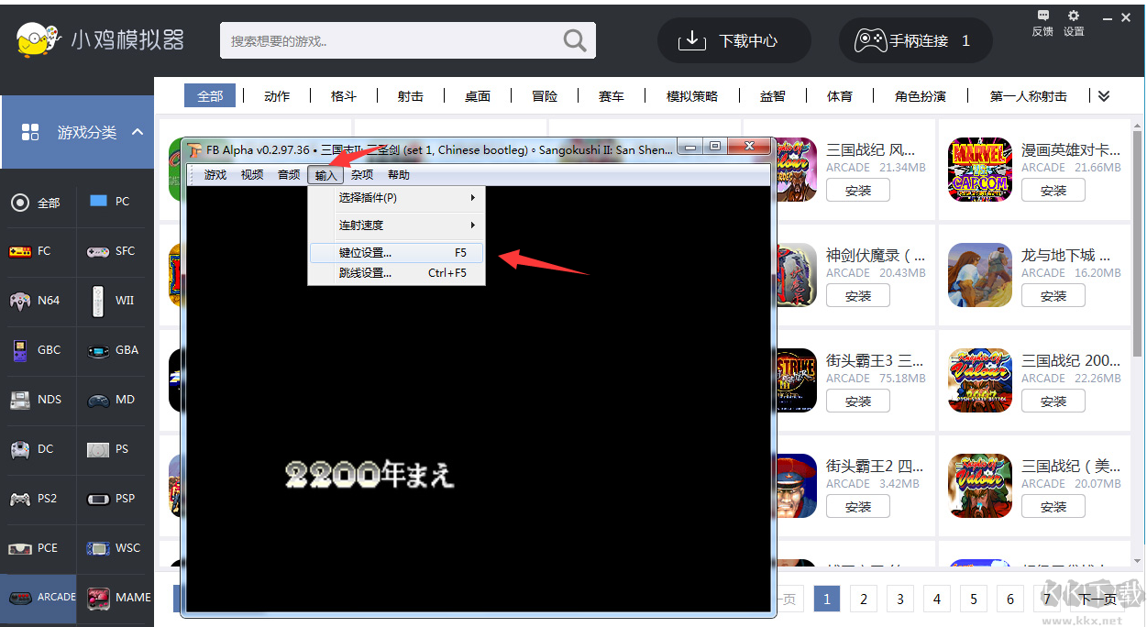This screenshot has height=627, width=1147.
Task: Open 帮助 menu in FB Alpha
Action: (399, 174)
